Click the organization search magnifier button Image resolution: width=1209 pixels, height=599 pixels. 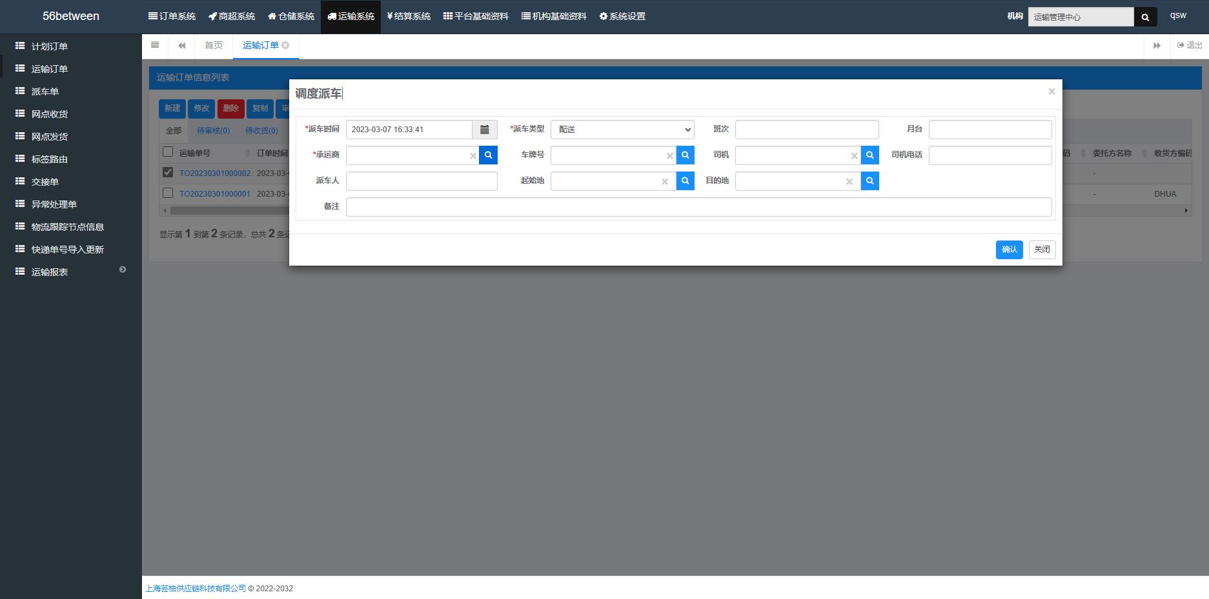(1145, 17)
